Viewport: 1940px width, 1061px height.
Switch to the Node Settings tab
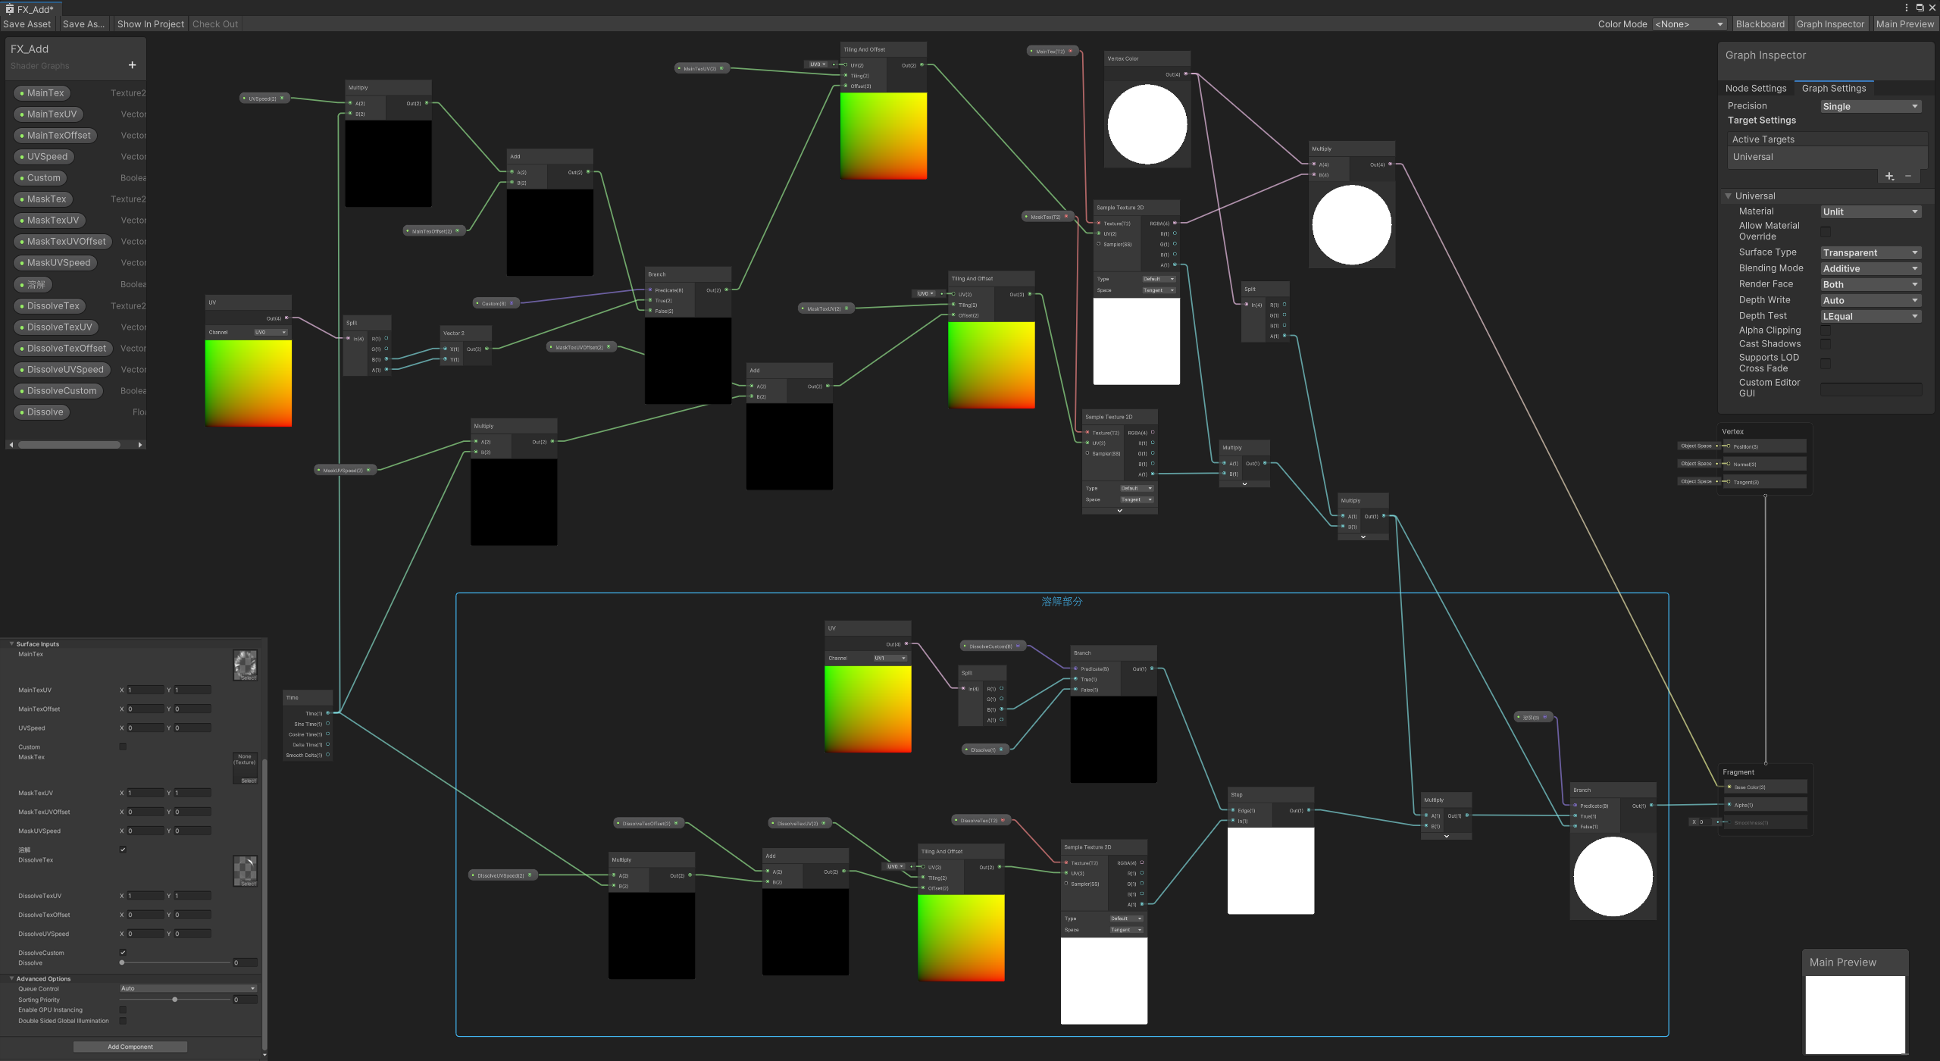pyautogui.click(x=1755, y=89)
